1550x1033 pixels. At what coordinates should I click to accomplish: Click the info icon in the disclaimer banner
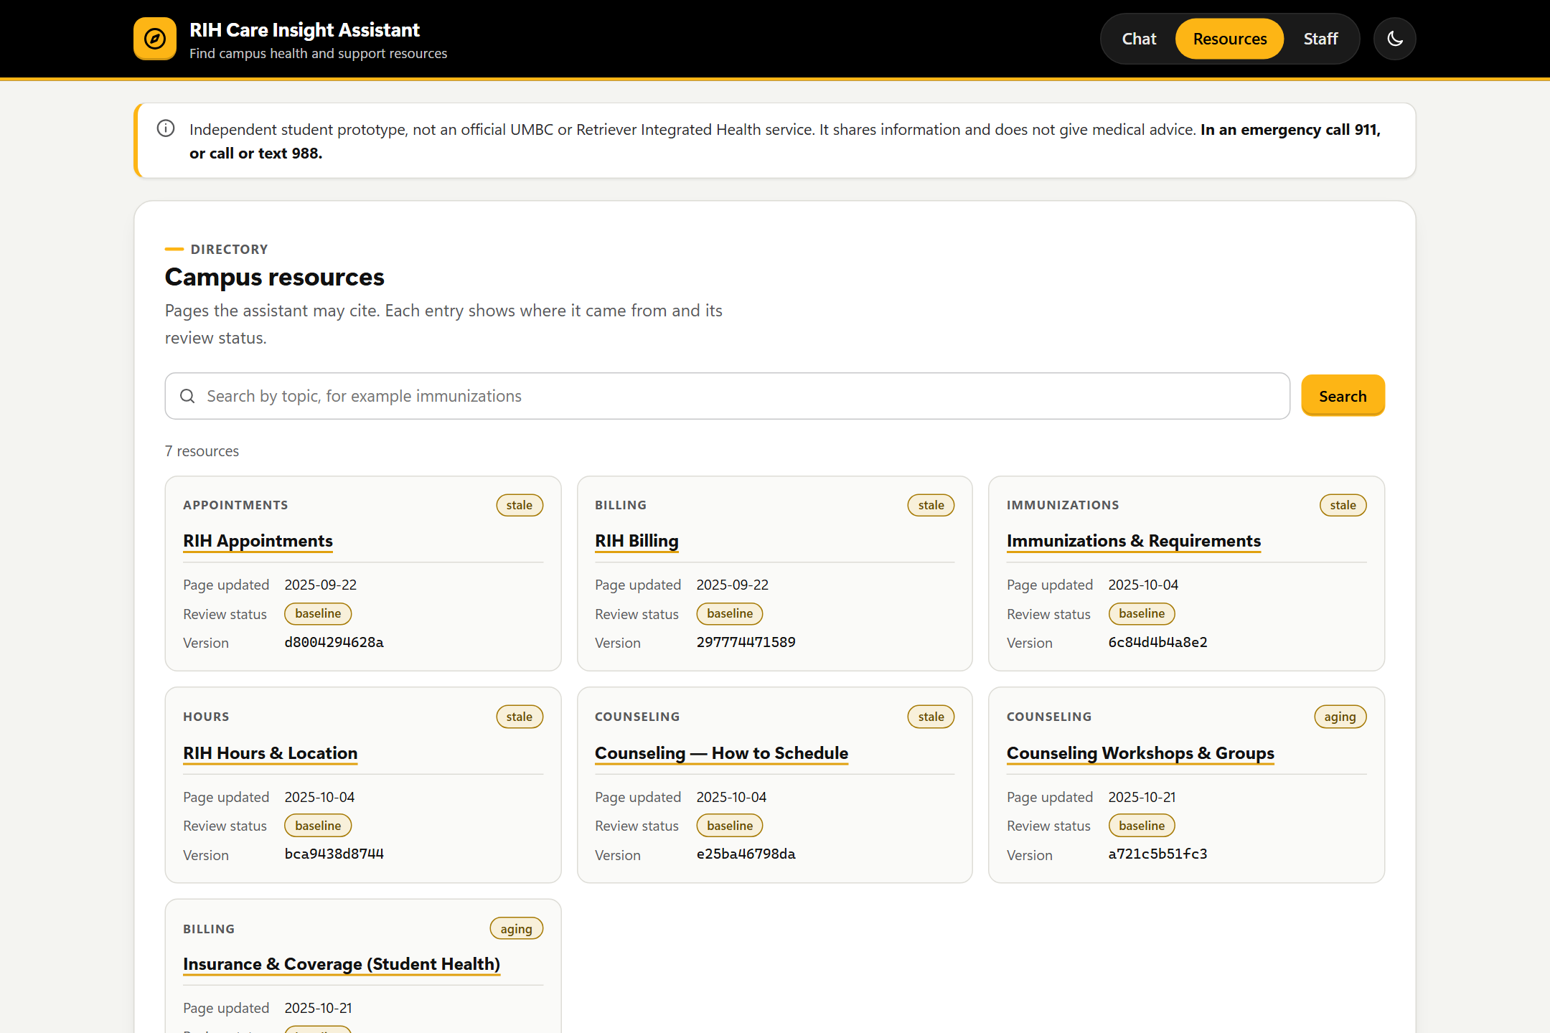[166, 128]
